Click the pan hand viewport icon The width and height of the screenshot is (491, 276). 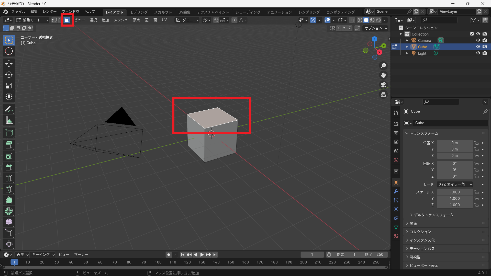pyautogui.click(x=383, y=75)
